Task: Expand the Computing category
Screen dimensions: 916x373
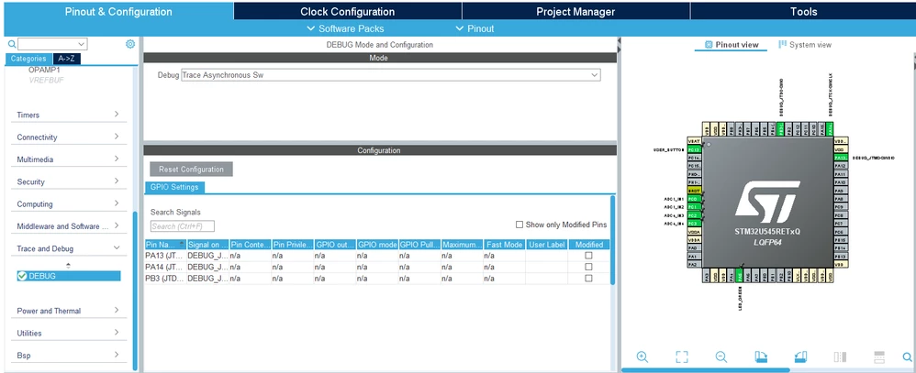Action: pyautogui.click(x=68, y=203)
